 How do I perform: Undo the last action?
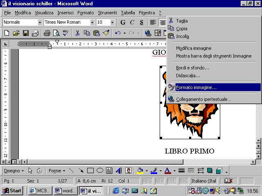118,33
